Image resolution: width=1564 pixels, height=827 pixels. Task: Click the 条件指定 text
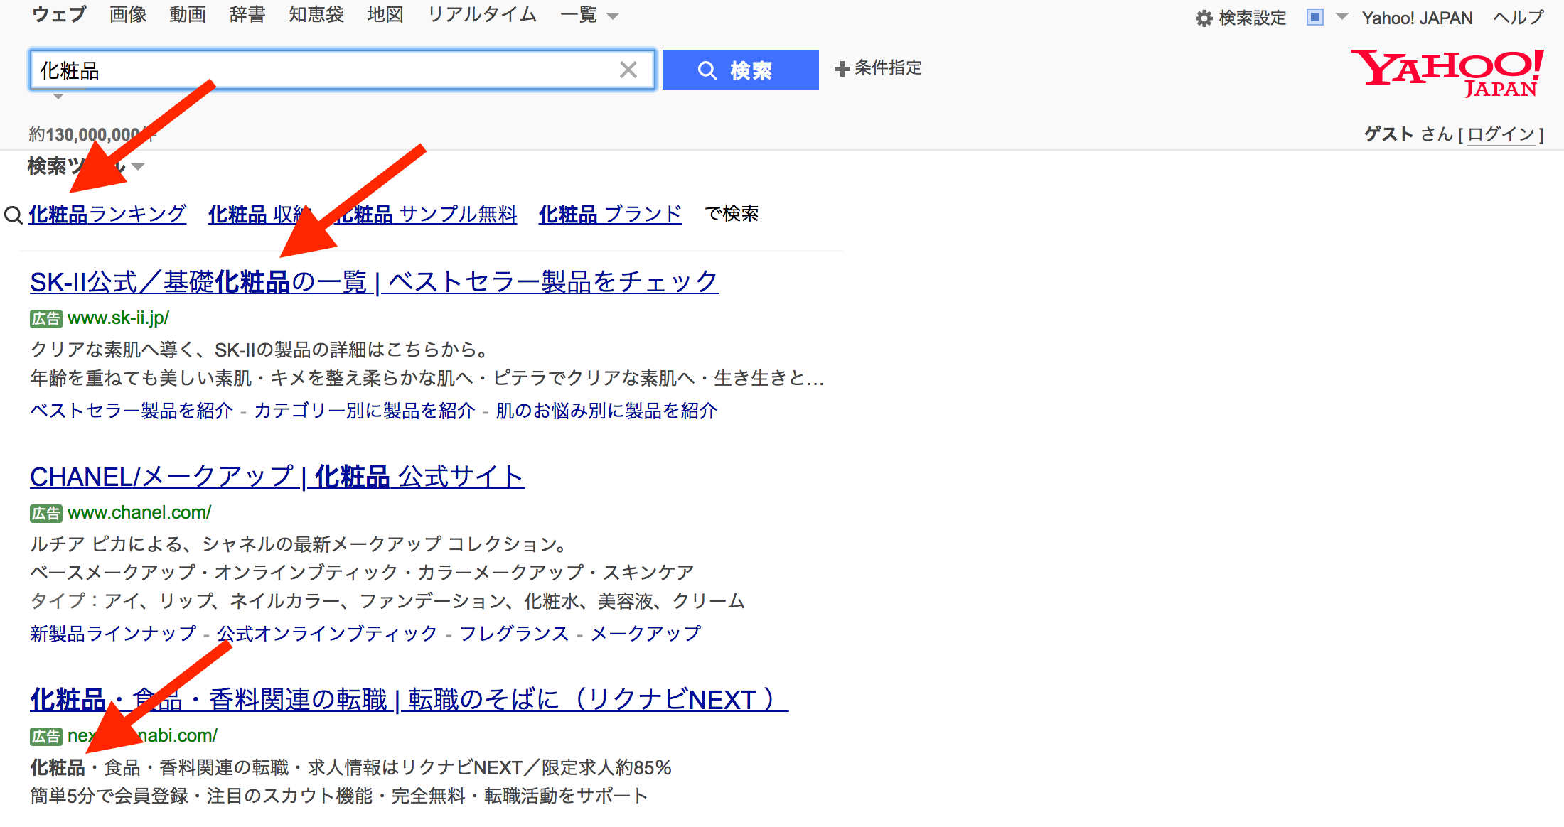tap(888, 68)
